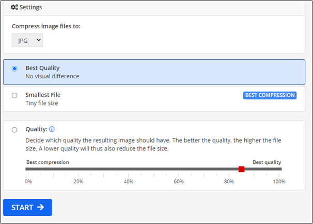Open the JPG format dropdown
Image resolution: width=313 pixels, height=224 pixels.
(27, 40)
